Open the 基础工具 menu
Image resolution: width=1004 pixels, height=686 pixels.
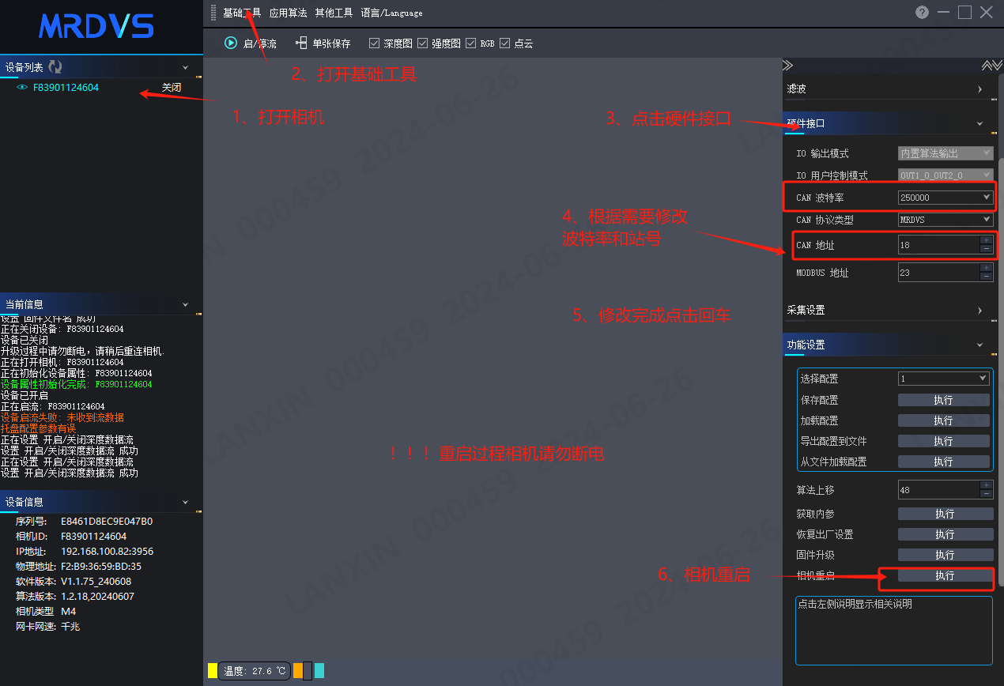(242, 13)
